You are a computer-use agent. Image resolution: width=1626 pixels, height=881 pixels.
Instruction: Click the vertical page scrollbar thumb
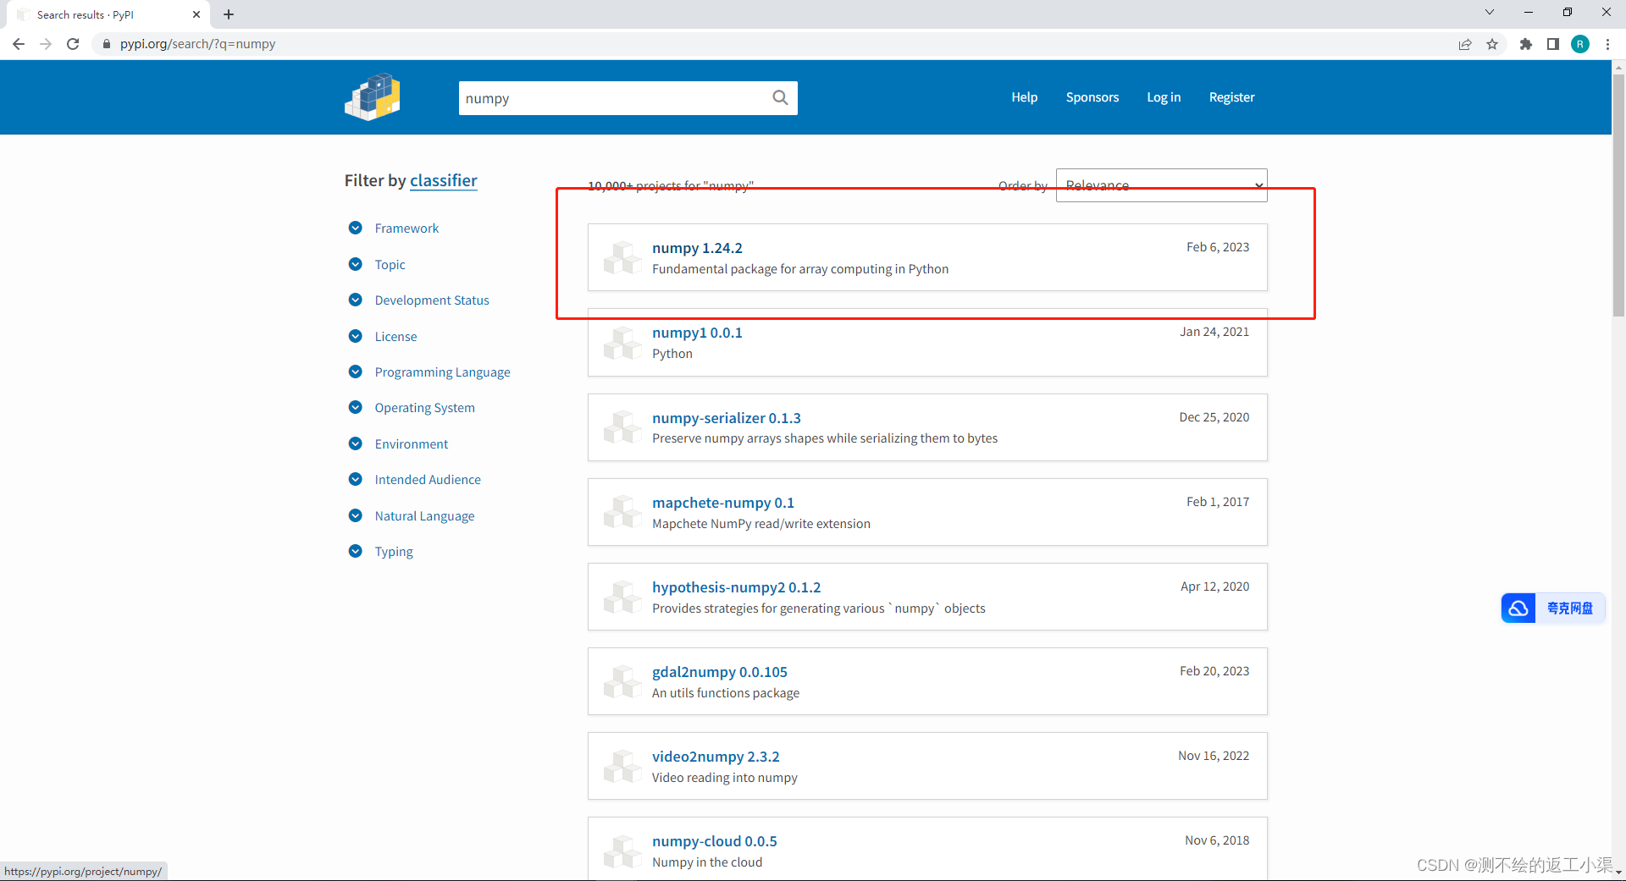click(x=1618, y=195)
